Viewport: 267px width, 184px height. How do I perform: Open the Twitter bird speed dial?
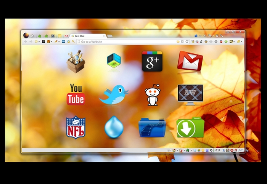click(114, 95)
